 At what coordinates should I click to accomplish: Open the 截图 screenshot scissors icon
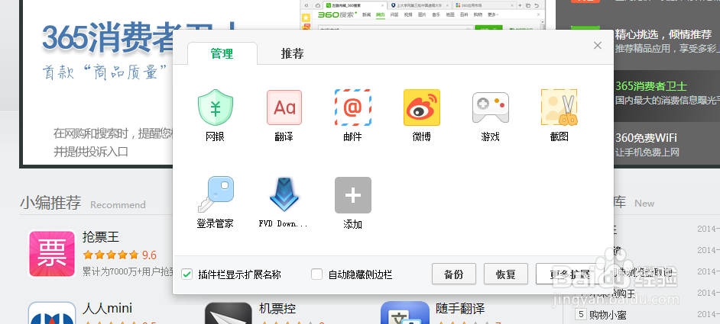[x=559, y=107]
